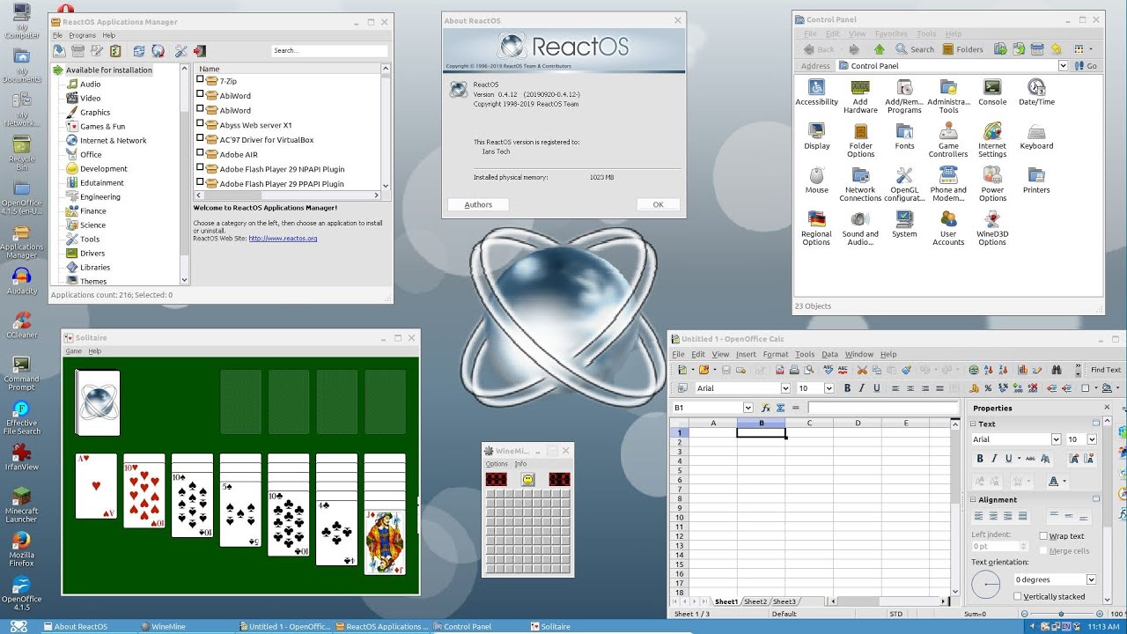This screenshot has width=1127, height=634.
Task: Open the Function Wizard fx icon
Action: click(x=766, y=408)
